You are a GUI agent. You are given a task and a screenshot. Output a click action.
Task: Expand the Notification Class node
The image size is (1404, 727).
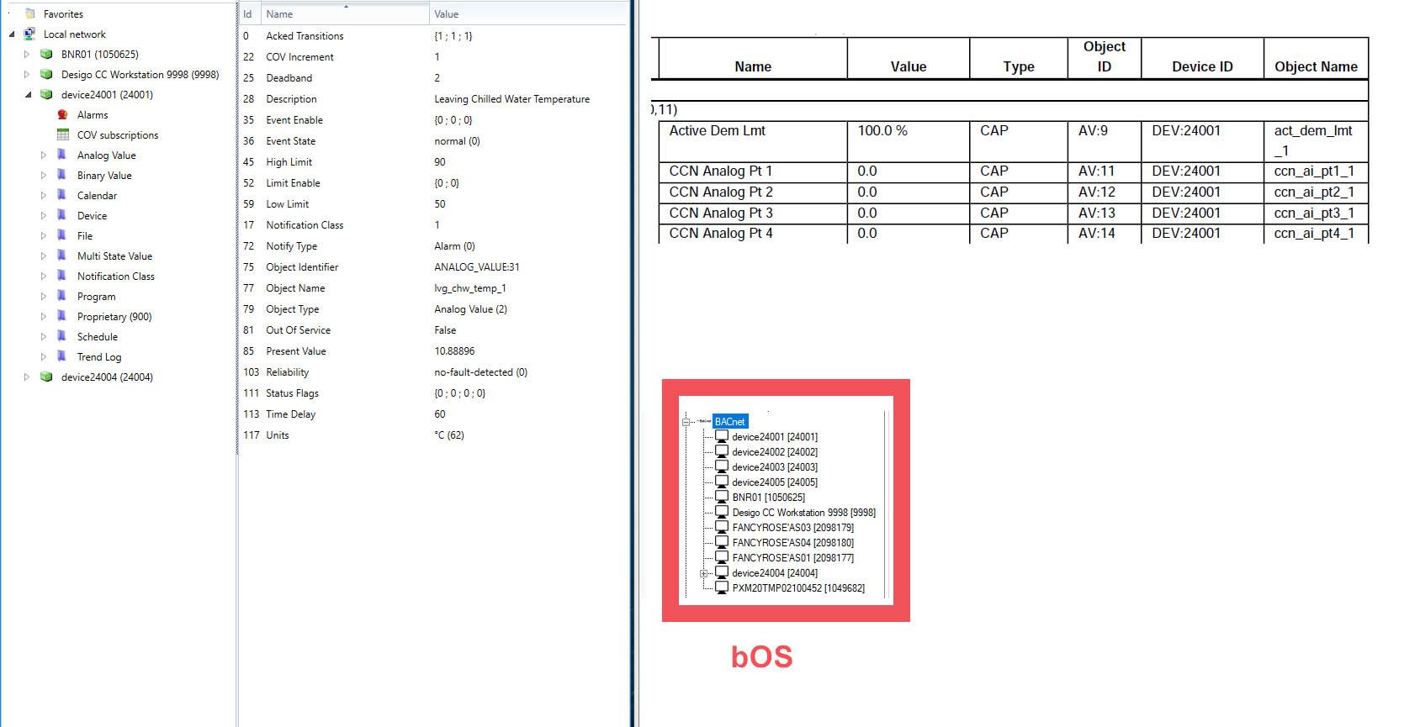[44, 277]
